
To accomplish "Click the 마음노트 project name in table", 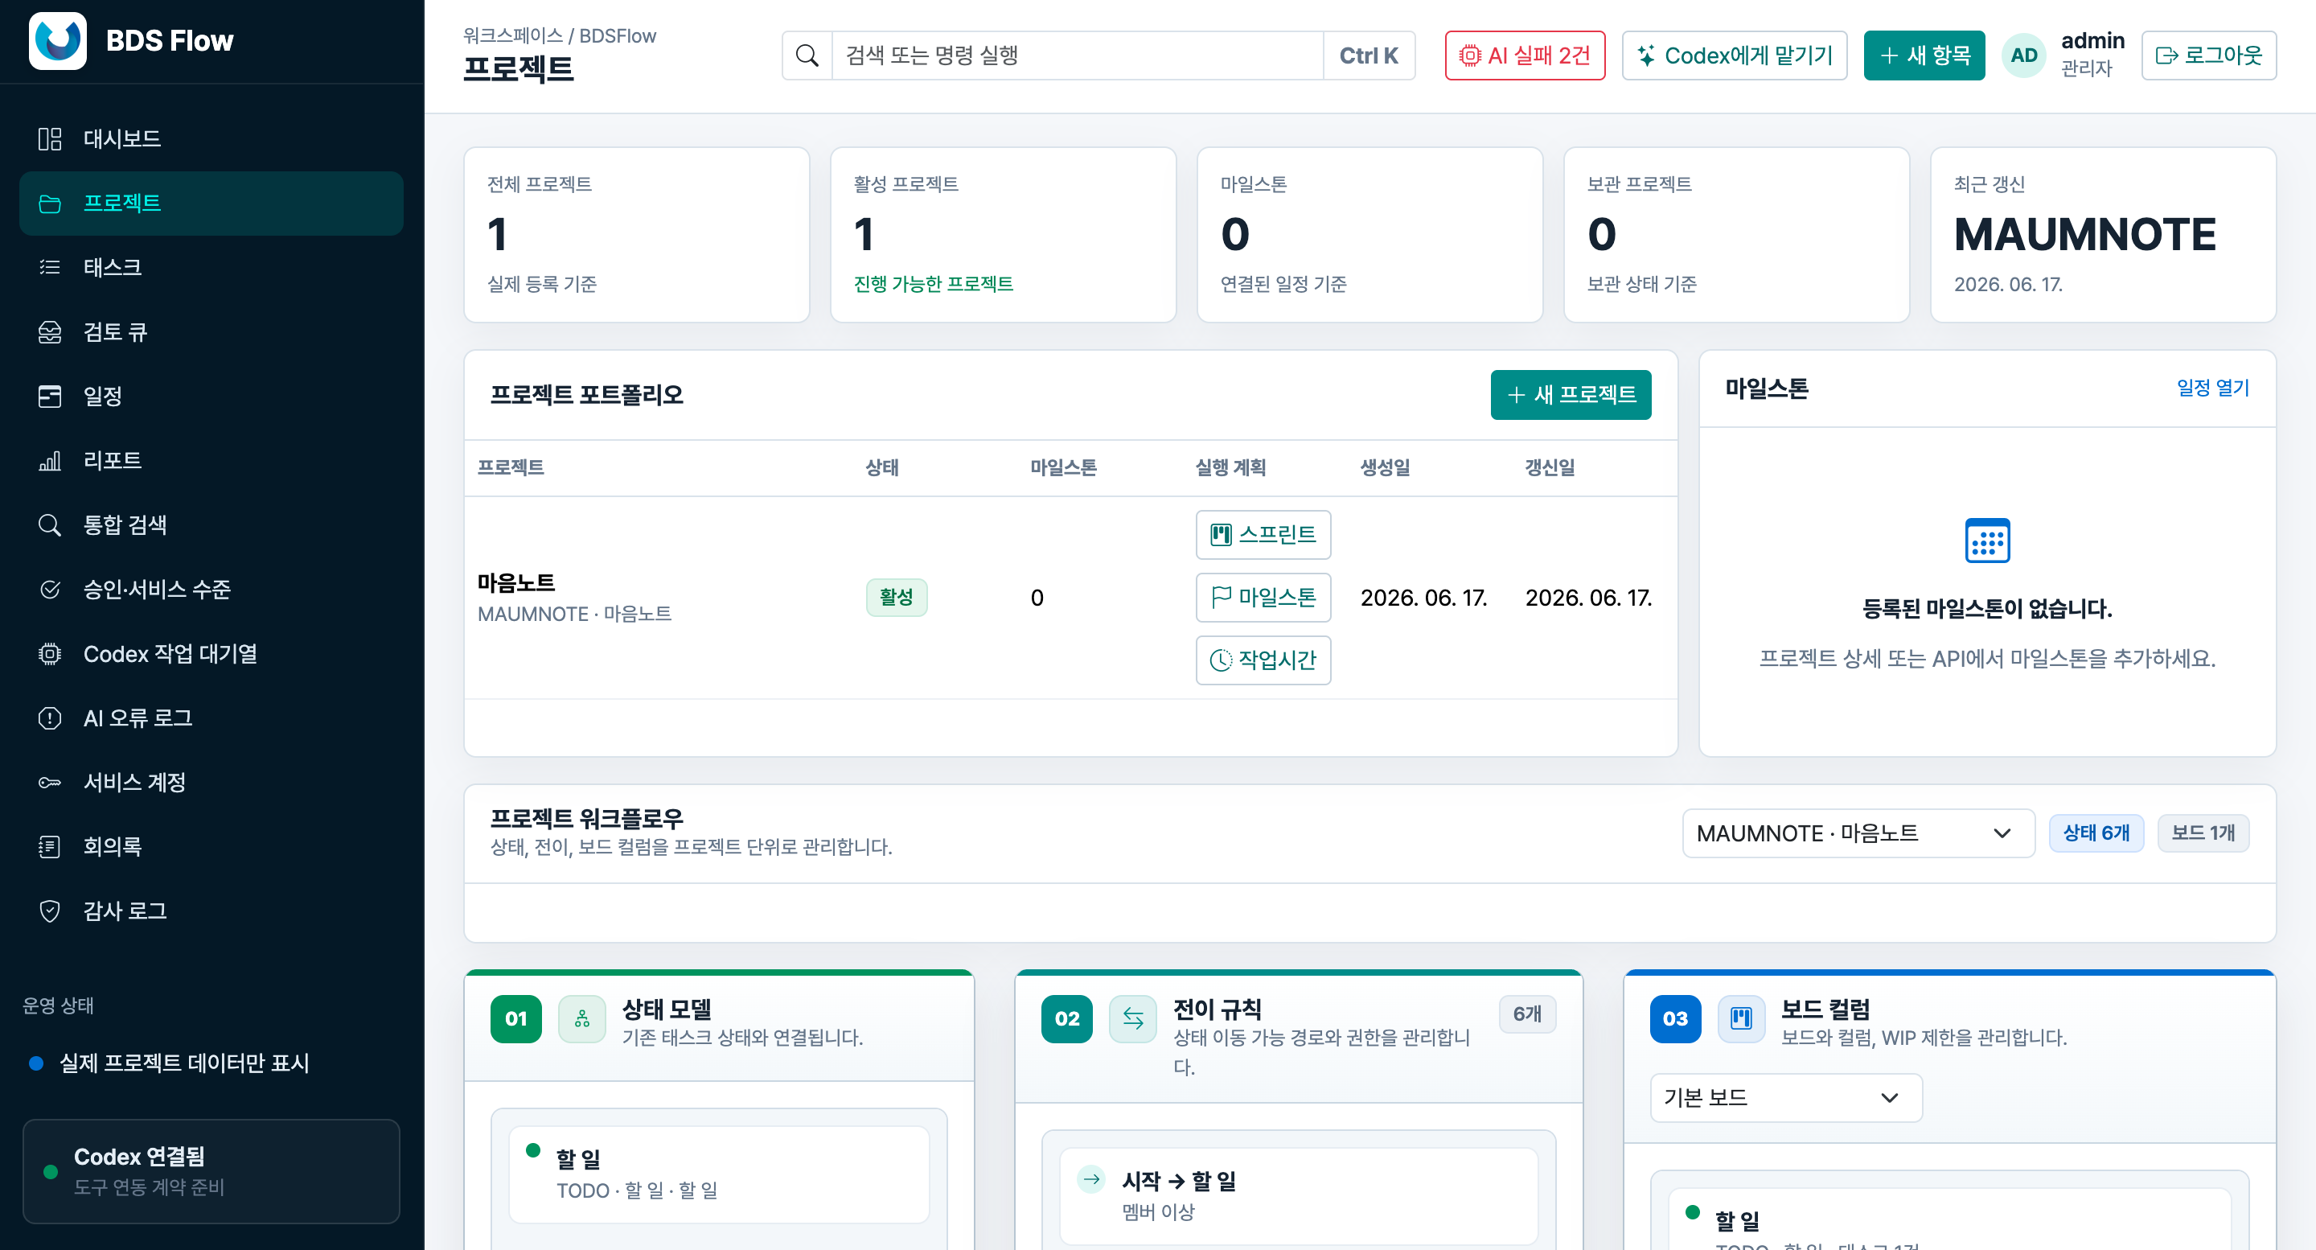I will pos(516,582).
